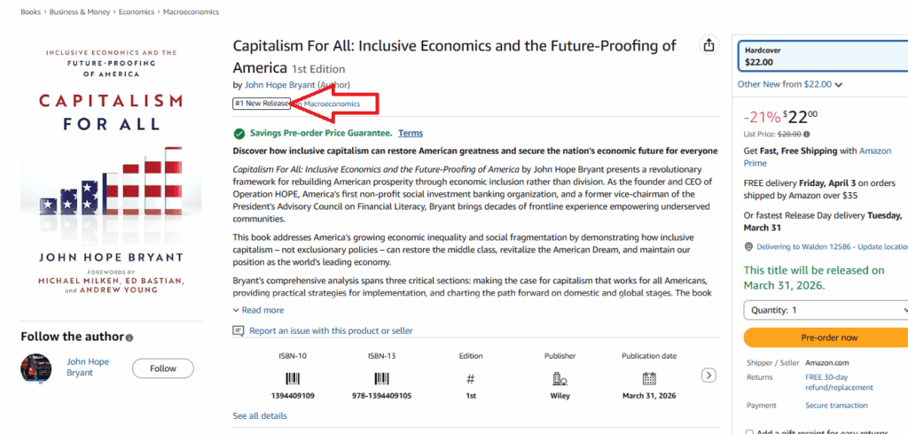The height and width of the screenshot is (434, 908).
Task: Follow author John Hope Bryant
Action: coord(163,368)
